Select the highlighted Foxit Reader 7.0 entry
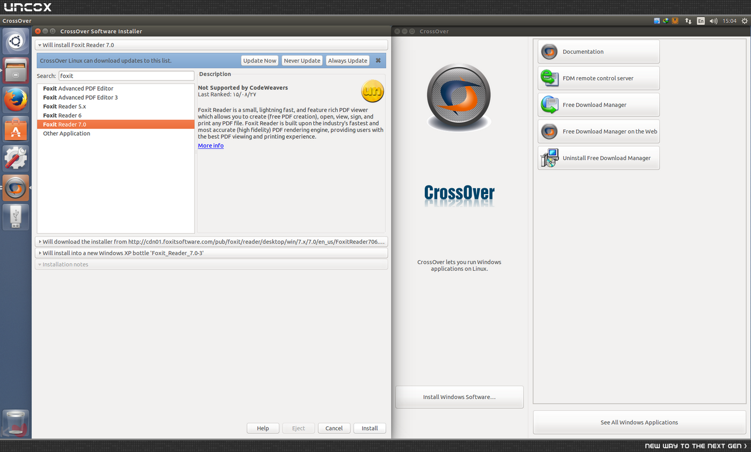 click(116, 124)
